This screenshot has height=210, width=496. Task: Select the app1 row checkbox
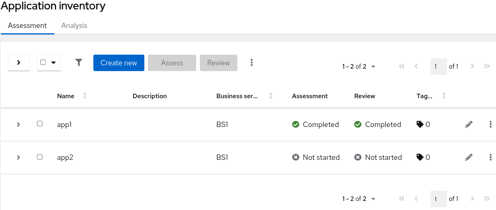click(x=40, y=124)
